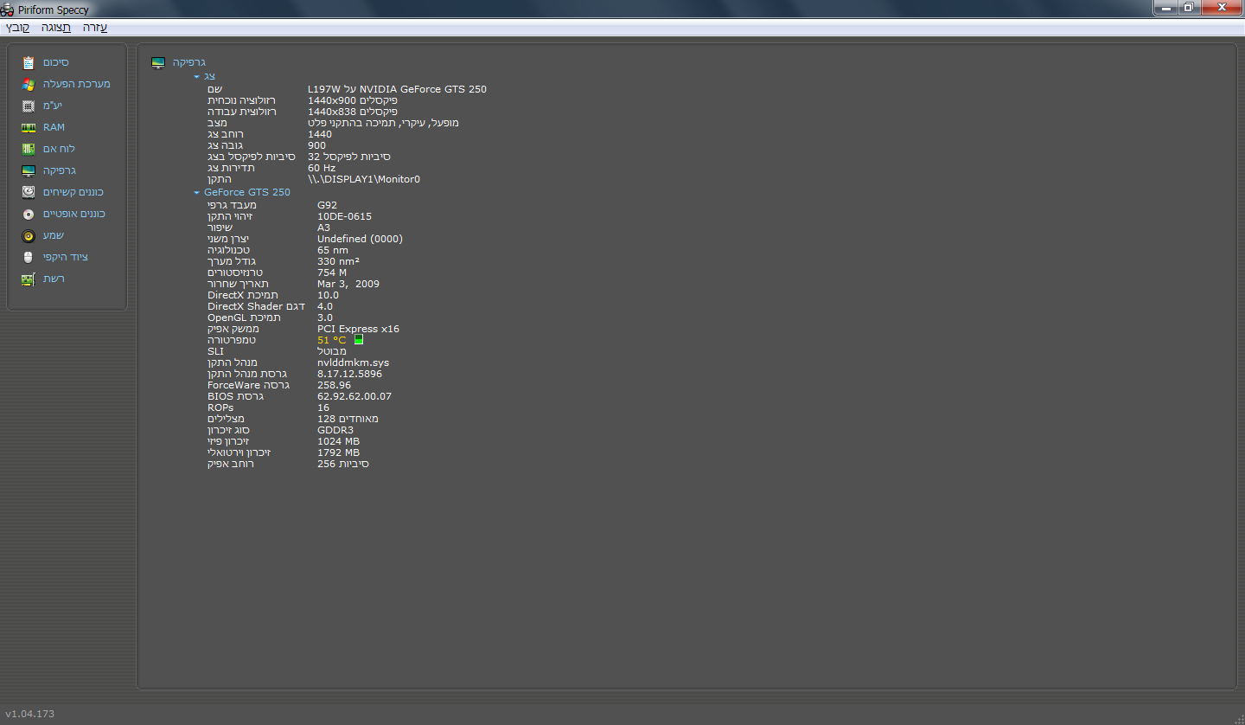
Task: Click the device ID 10DE-0615
Action: pos(344,216)
